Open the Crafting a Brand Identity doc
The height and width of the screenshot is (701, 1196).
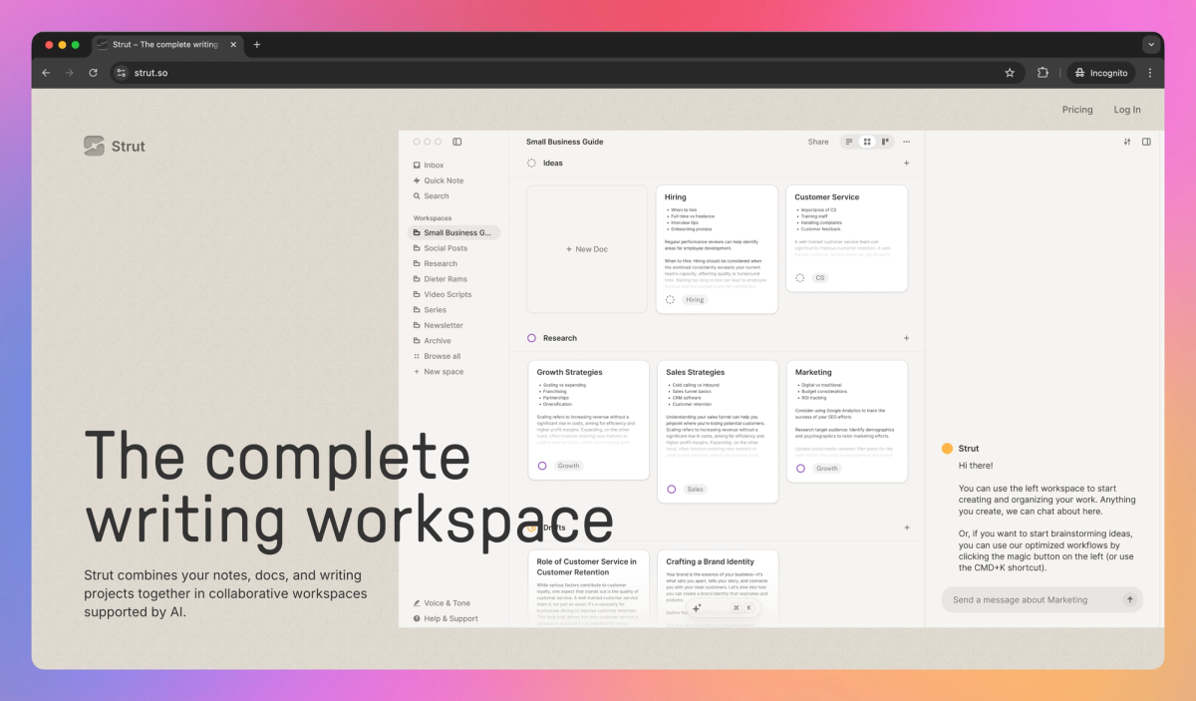[x=717, y=588]
